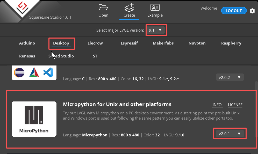The height and width of the screenshot is (154, 258).
Task: Open the LICENSE link for Micropython
Action: coord(235,105)
